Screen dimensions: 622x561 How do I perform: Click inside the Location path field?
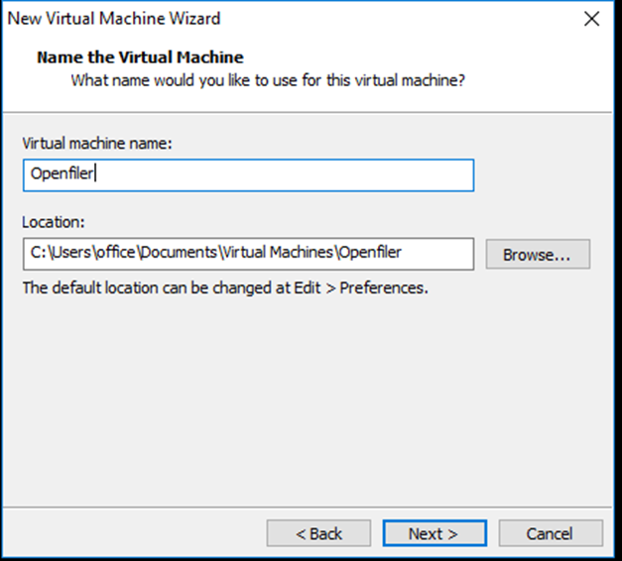(248, 254)
